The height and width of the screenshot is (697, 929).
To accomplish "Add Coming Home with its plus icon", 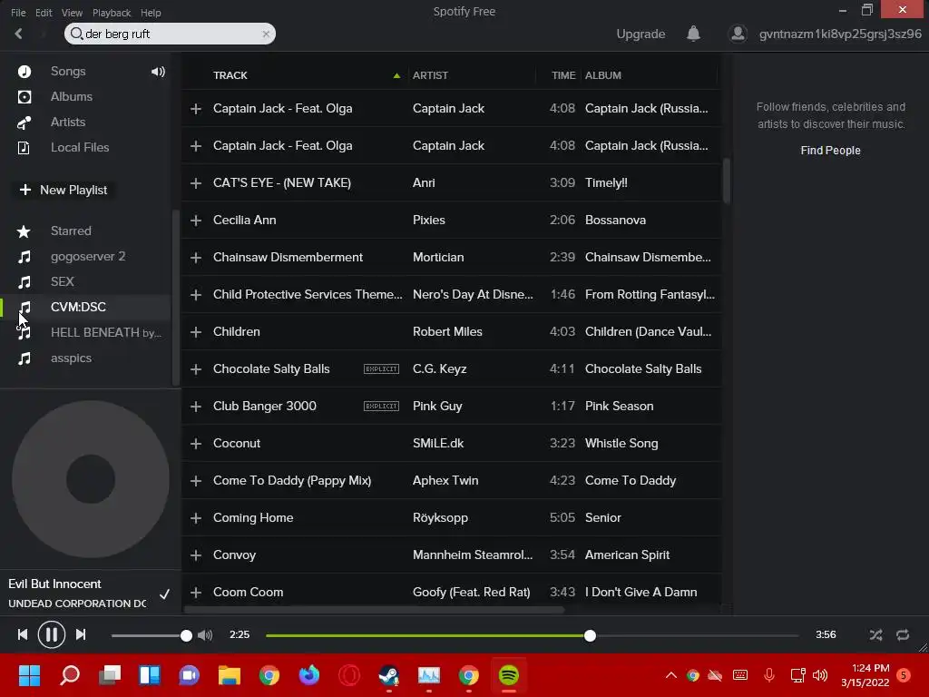I will click(x=196, y=518).
